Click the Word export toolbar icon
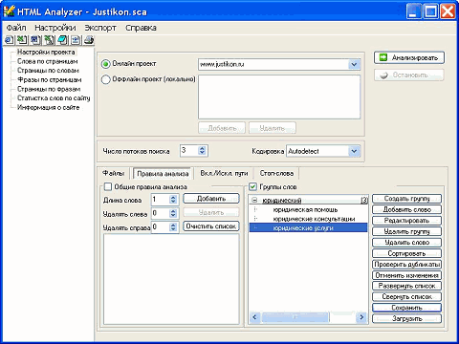Screen dimensions: 459x344 35,40
